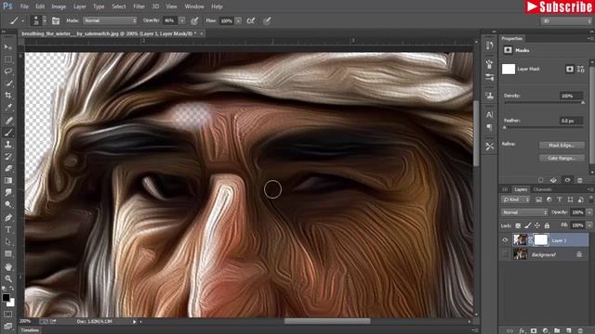Select the Crop tool

click(x=8, y=96)
